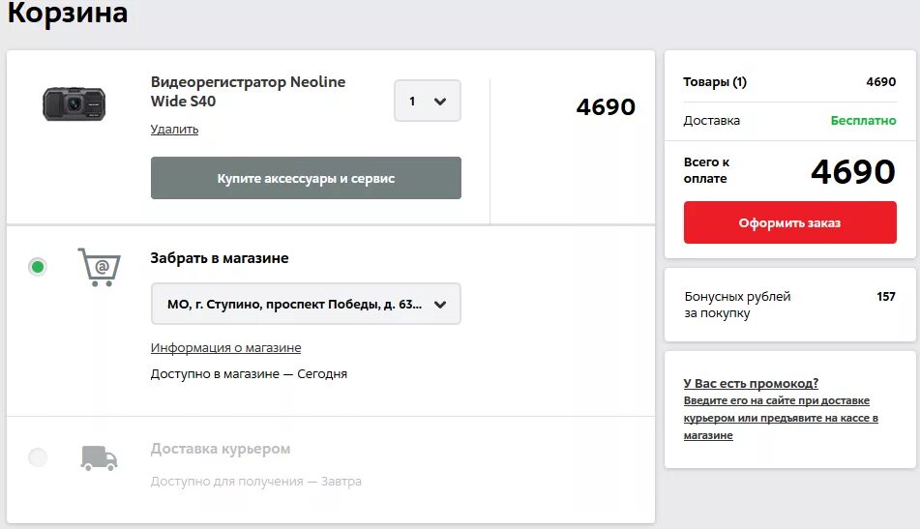This screenshot has width=920, height=529.
Task: Click the 'Забрать в магазине' option heading
Action: [x=220, y=258]
